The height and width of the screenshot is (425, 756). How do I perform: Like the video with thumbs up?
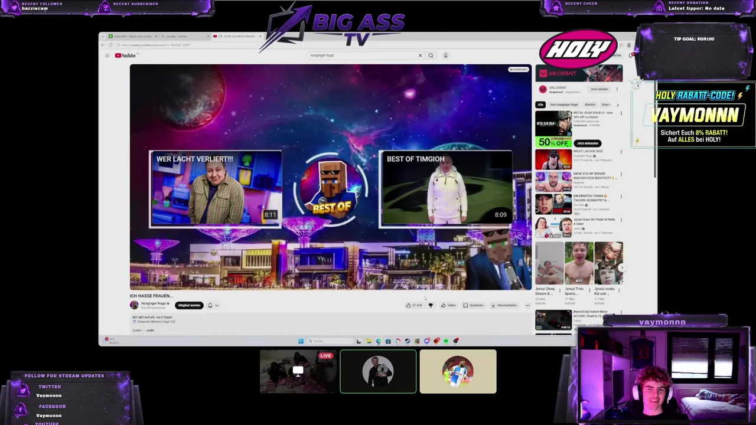[414, 305]
